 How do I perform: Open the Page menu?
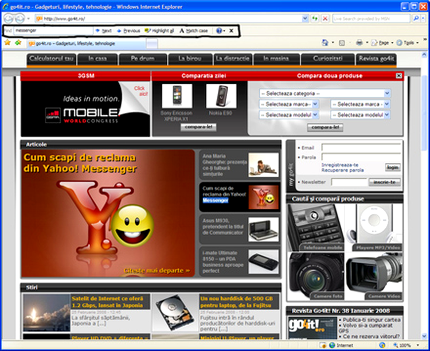382,42
